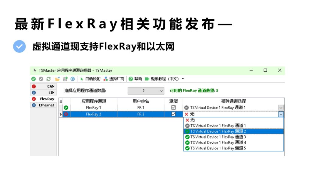Click the circular sync icon near folder icons
The width and height of the screenshot is (312, 175).
tap(73, 79)
